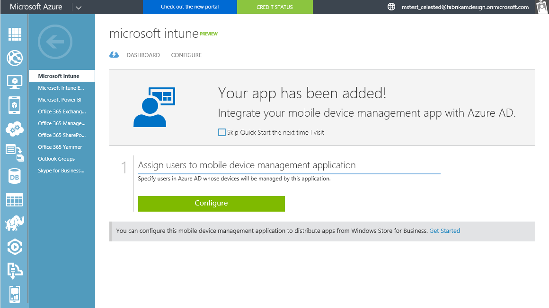
Task: Select Microsoft Intune in the app list
Action: coord(62,76)
